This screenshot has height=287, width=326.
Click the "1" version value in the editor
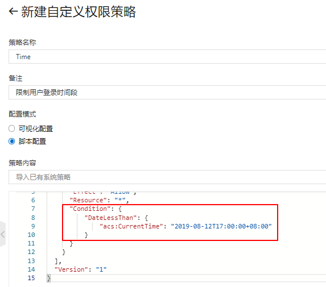coord(101,269)
